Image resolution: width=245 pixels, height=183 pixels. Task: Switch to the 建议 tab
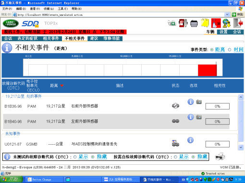tap(94, 38)
